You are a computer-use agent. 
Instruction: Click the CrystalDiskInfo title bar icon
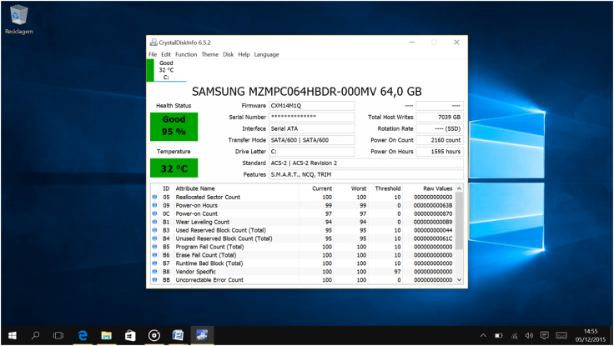point(153,42)
